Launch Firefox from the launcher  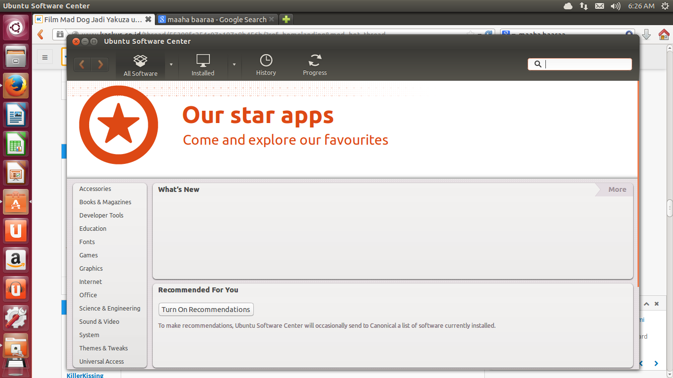tap(16, 86)
